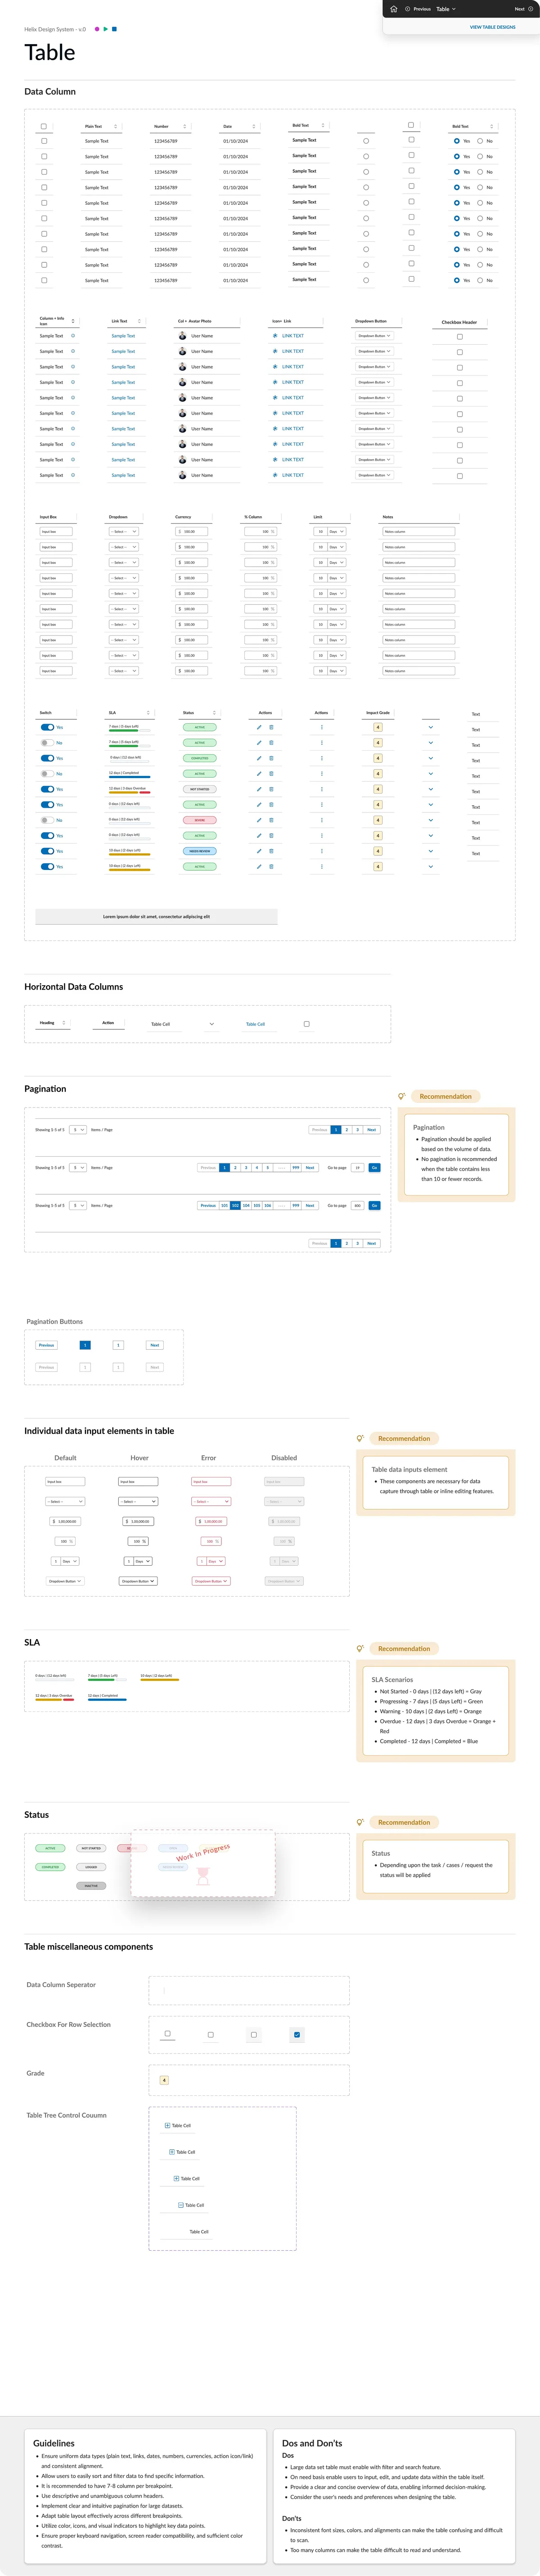Check the first checkbox under Checkbox Header column

point(460,337)
